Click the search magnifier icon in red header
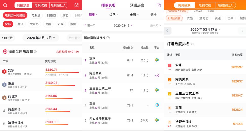 5,5
